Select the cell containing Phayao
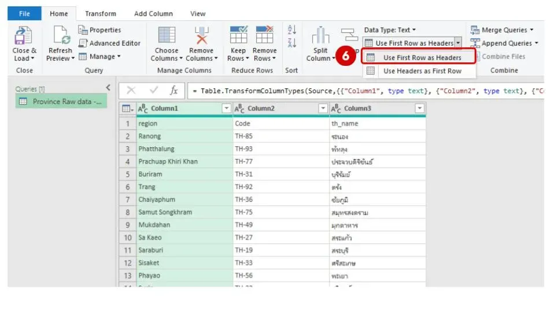The height and width of the screenshot is (312, 555). point(184,276)
